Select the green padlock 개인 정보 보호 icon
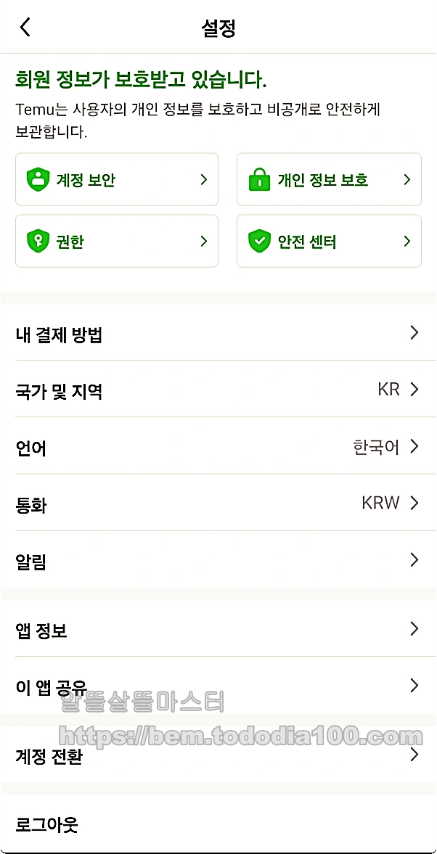Viewport: 437px width, 854px height. coord(256,179)
